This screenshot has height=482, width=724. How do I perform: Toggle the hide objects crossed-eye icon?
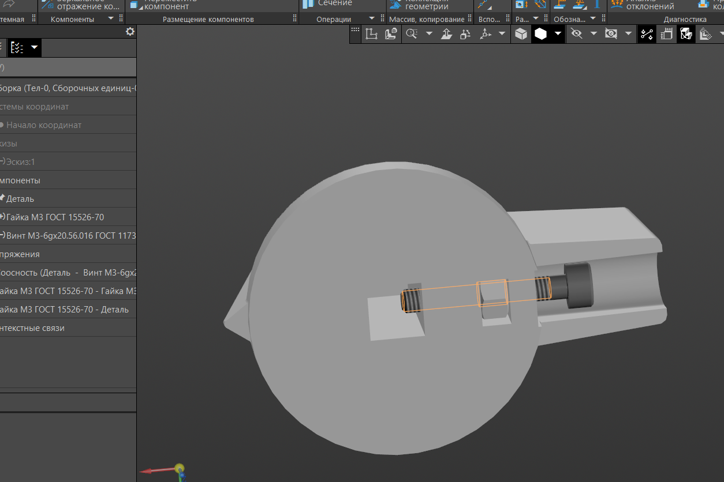coord(576,34)
